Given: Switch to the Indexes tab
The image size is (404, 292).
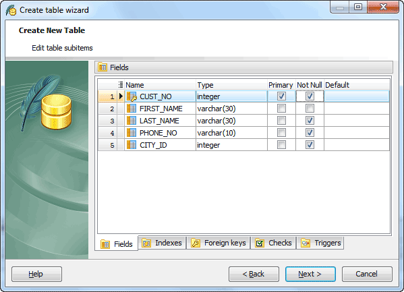Looking at the screenshot, I should click(162, 243).
